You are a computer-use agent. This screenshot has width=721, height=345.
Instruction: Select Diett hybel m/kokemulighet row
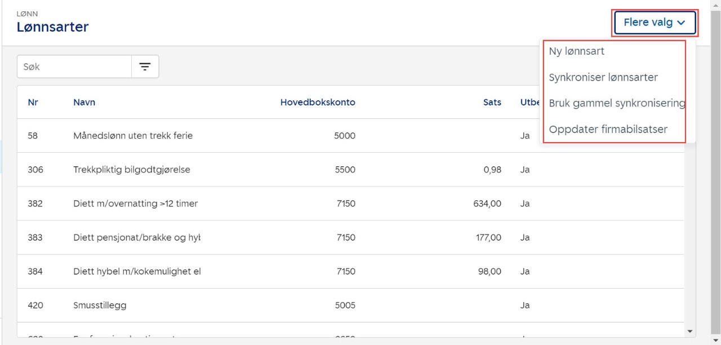tap(136, 271)
